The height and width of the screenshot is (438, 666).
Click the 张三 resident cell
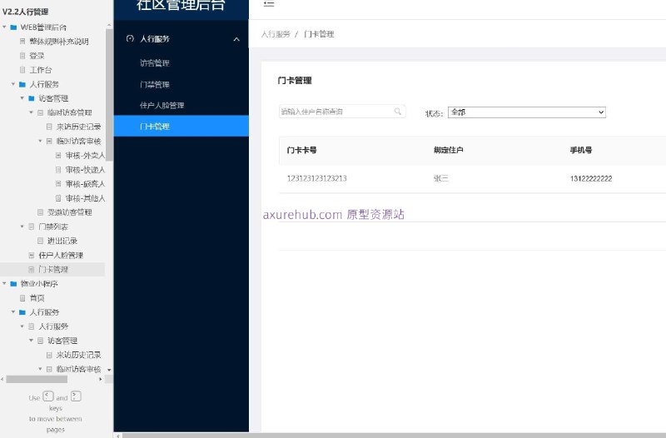point(441,178)
